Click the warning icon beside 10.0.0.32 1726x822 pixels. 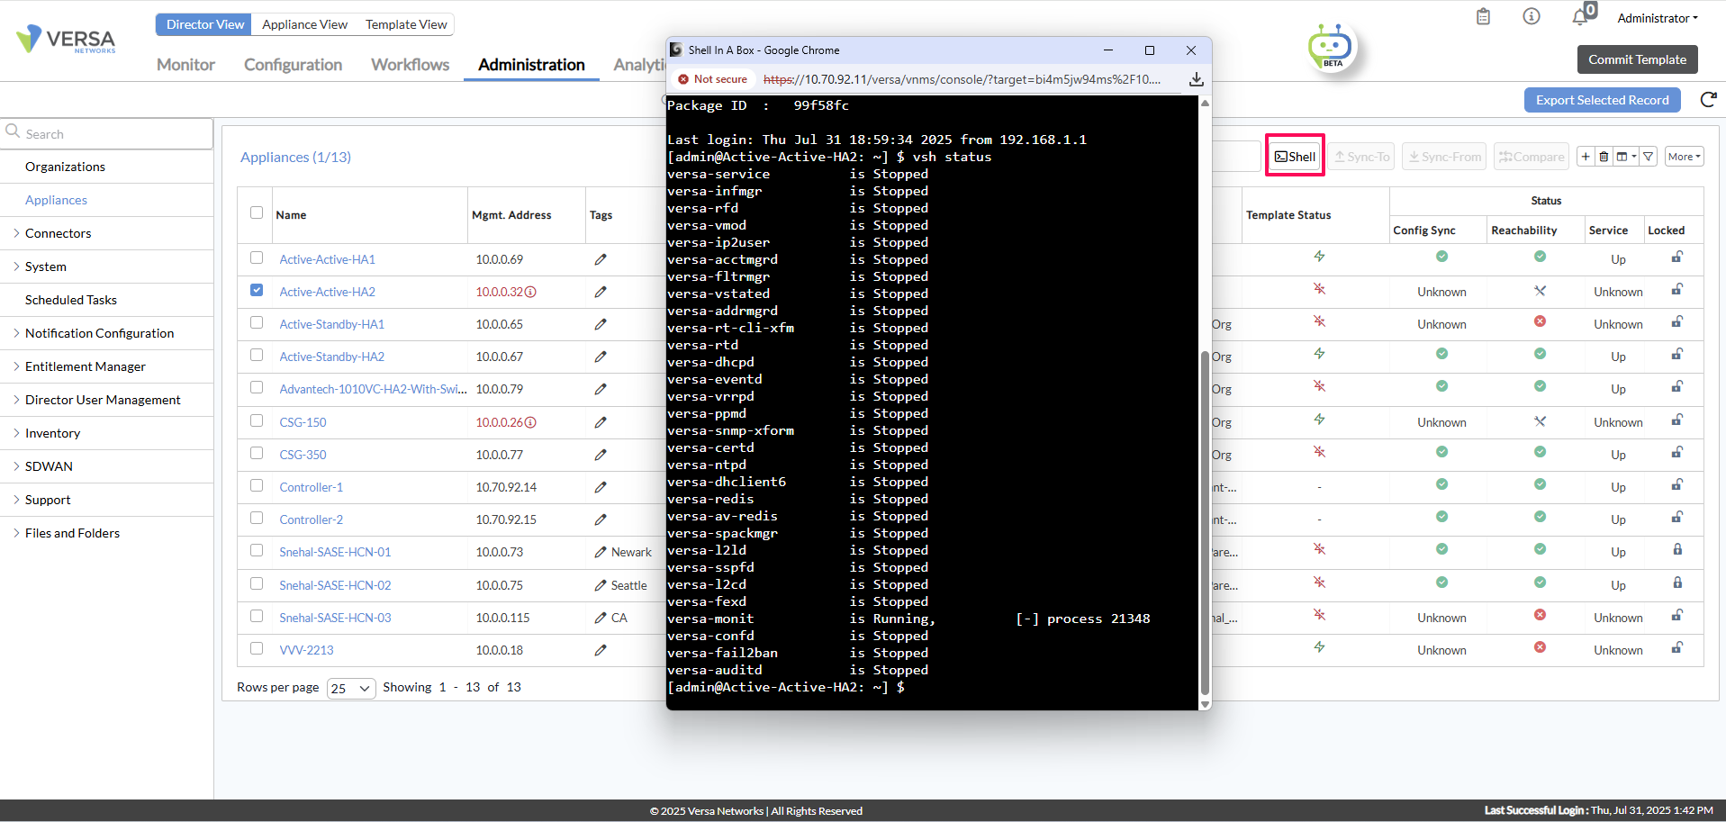click(530, 292)
